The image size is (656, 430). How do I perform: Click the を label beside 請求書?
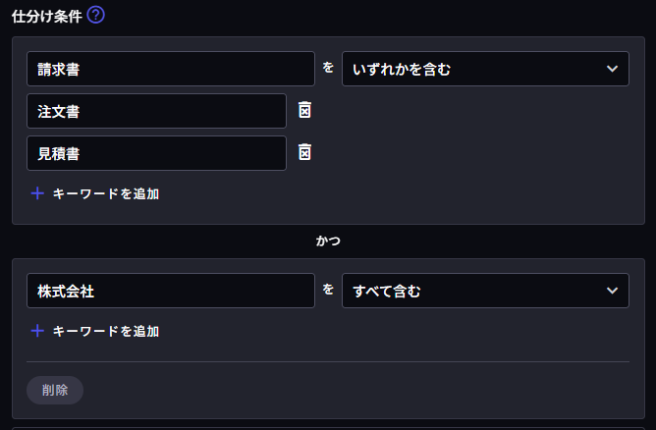(x=328, y=69)
